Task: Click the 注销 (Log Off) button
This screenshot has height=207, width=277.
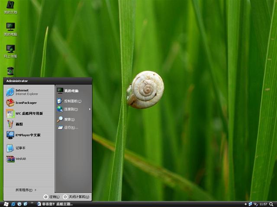Action: [52, 197]
